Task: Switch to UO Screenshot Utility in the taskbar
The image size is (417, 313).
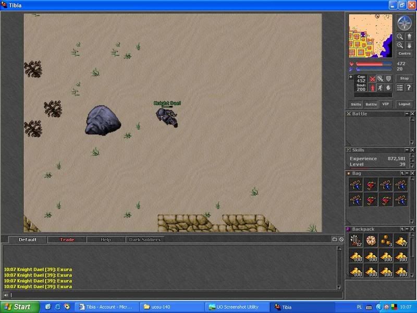Action: click(237, 307)
